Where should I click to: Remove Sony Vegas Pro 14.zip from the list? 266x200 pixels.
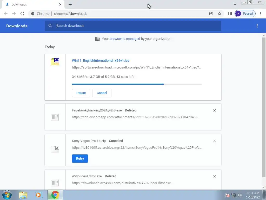[214, 141]
